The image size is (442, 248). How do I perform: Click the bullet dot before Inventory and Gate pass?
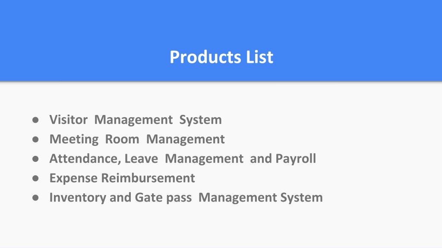click(35, 198)
